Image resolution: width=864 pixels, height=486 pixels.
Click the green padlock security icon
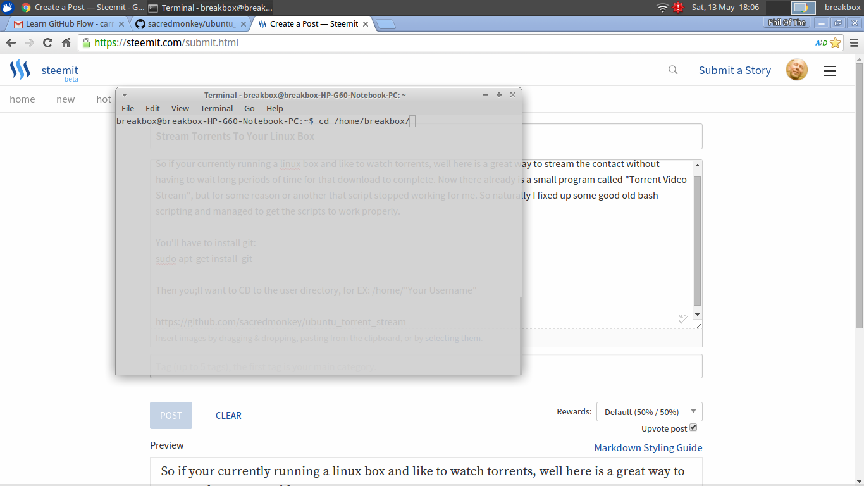pyautogui.click(x=86, y=43)
